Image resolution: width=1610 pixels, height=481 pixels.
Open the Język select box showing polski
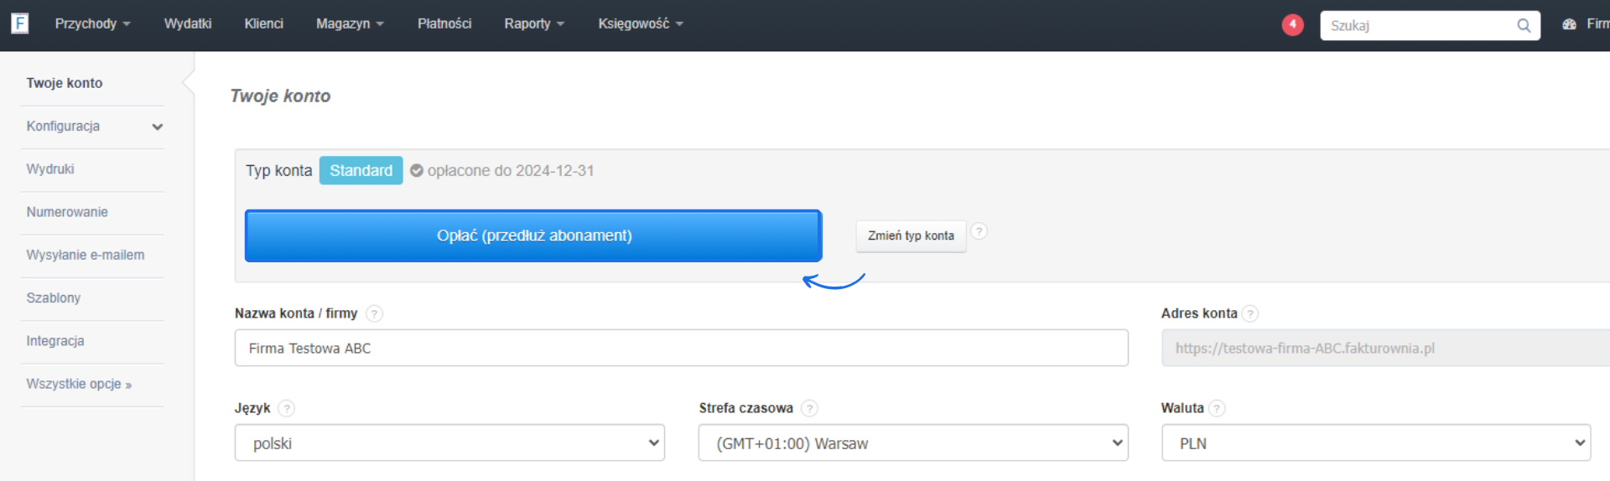coord(449,442)
